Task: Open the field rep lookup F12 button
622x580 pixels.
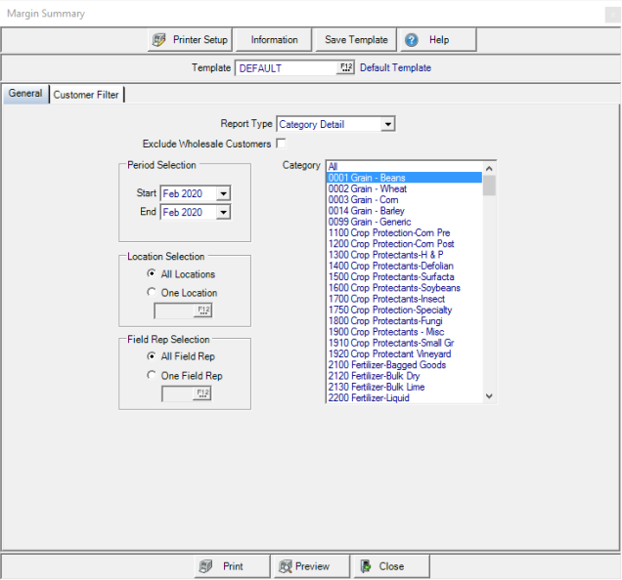Action: (202, 394)
